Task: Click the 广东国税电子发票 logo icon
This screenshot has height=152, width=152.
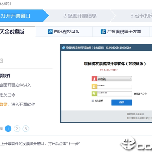Action: (103, 32)
